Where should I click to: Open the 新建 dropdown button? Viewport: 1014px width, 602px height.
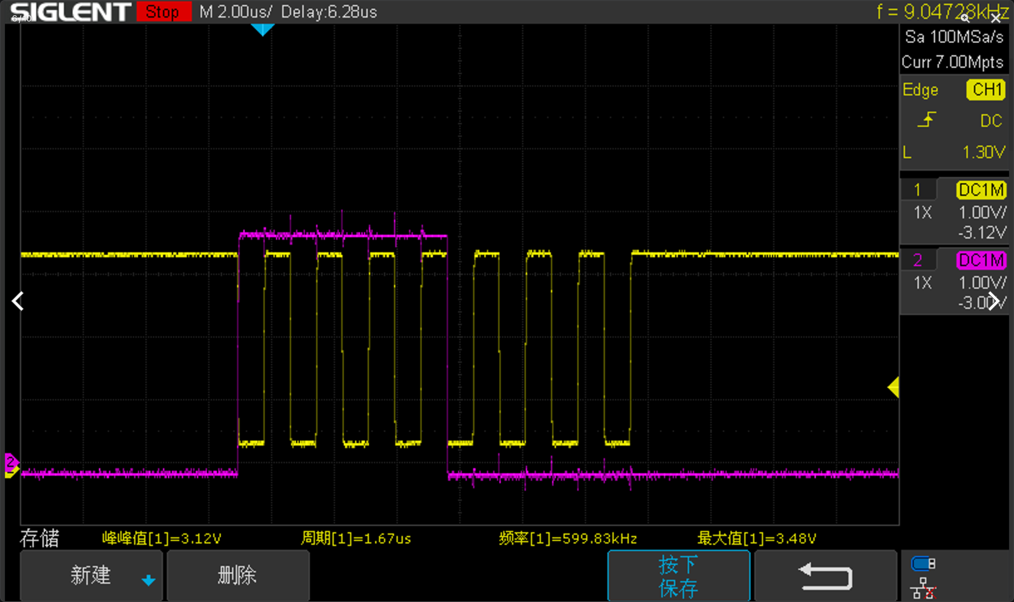click(91, 575)
